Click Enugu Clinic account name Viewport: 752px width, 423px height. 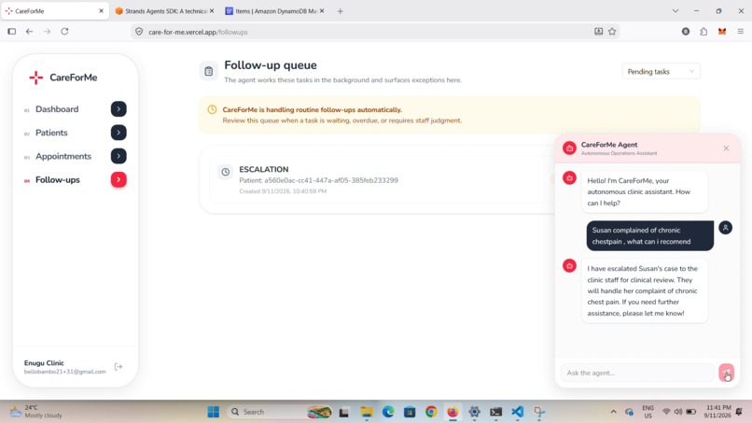(x=44, y=363)
